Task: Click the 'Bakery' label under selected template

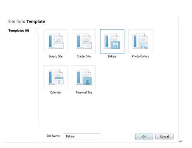Action: pyautogui.click(x=112, y=56)
